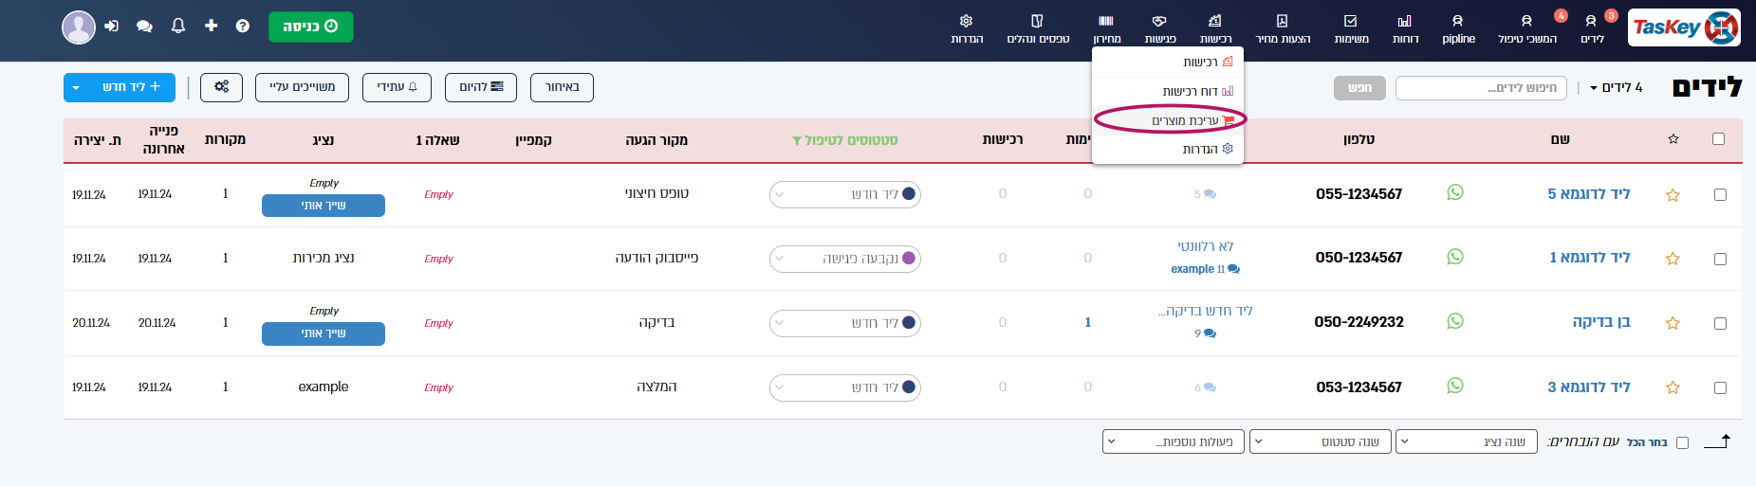Select the checkbox for ליד לדוגמא 1
The width and height of the screenshot is (1756, 486).
pyautogui.click(x=1720, y=259)
